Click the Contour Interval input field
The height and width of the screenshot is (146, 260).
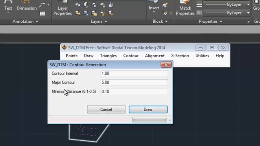[x=134, y=73]
